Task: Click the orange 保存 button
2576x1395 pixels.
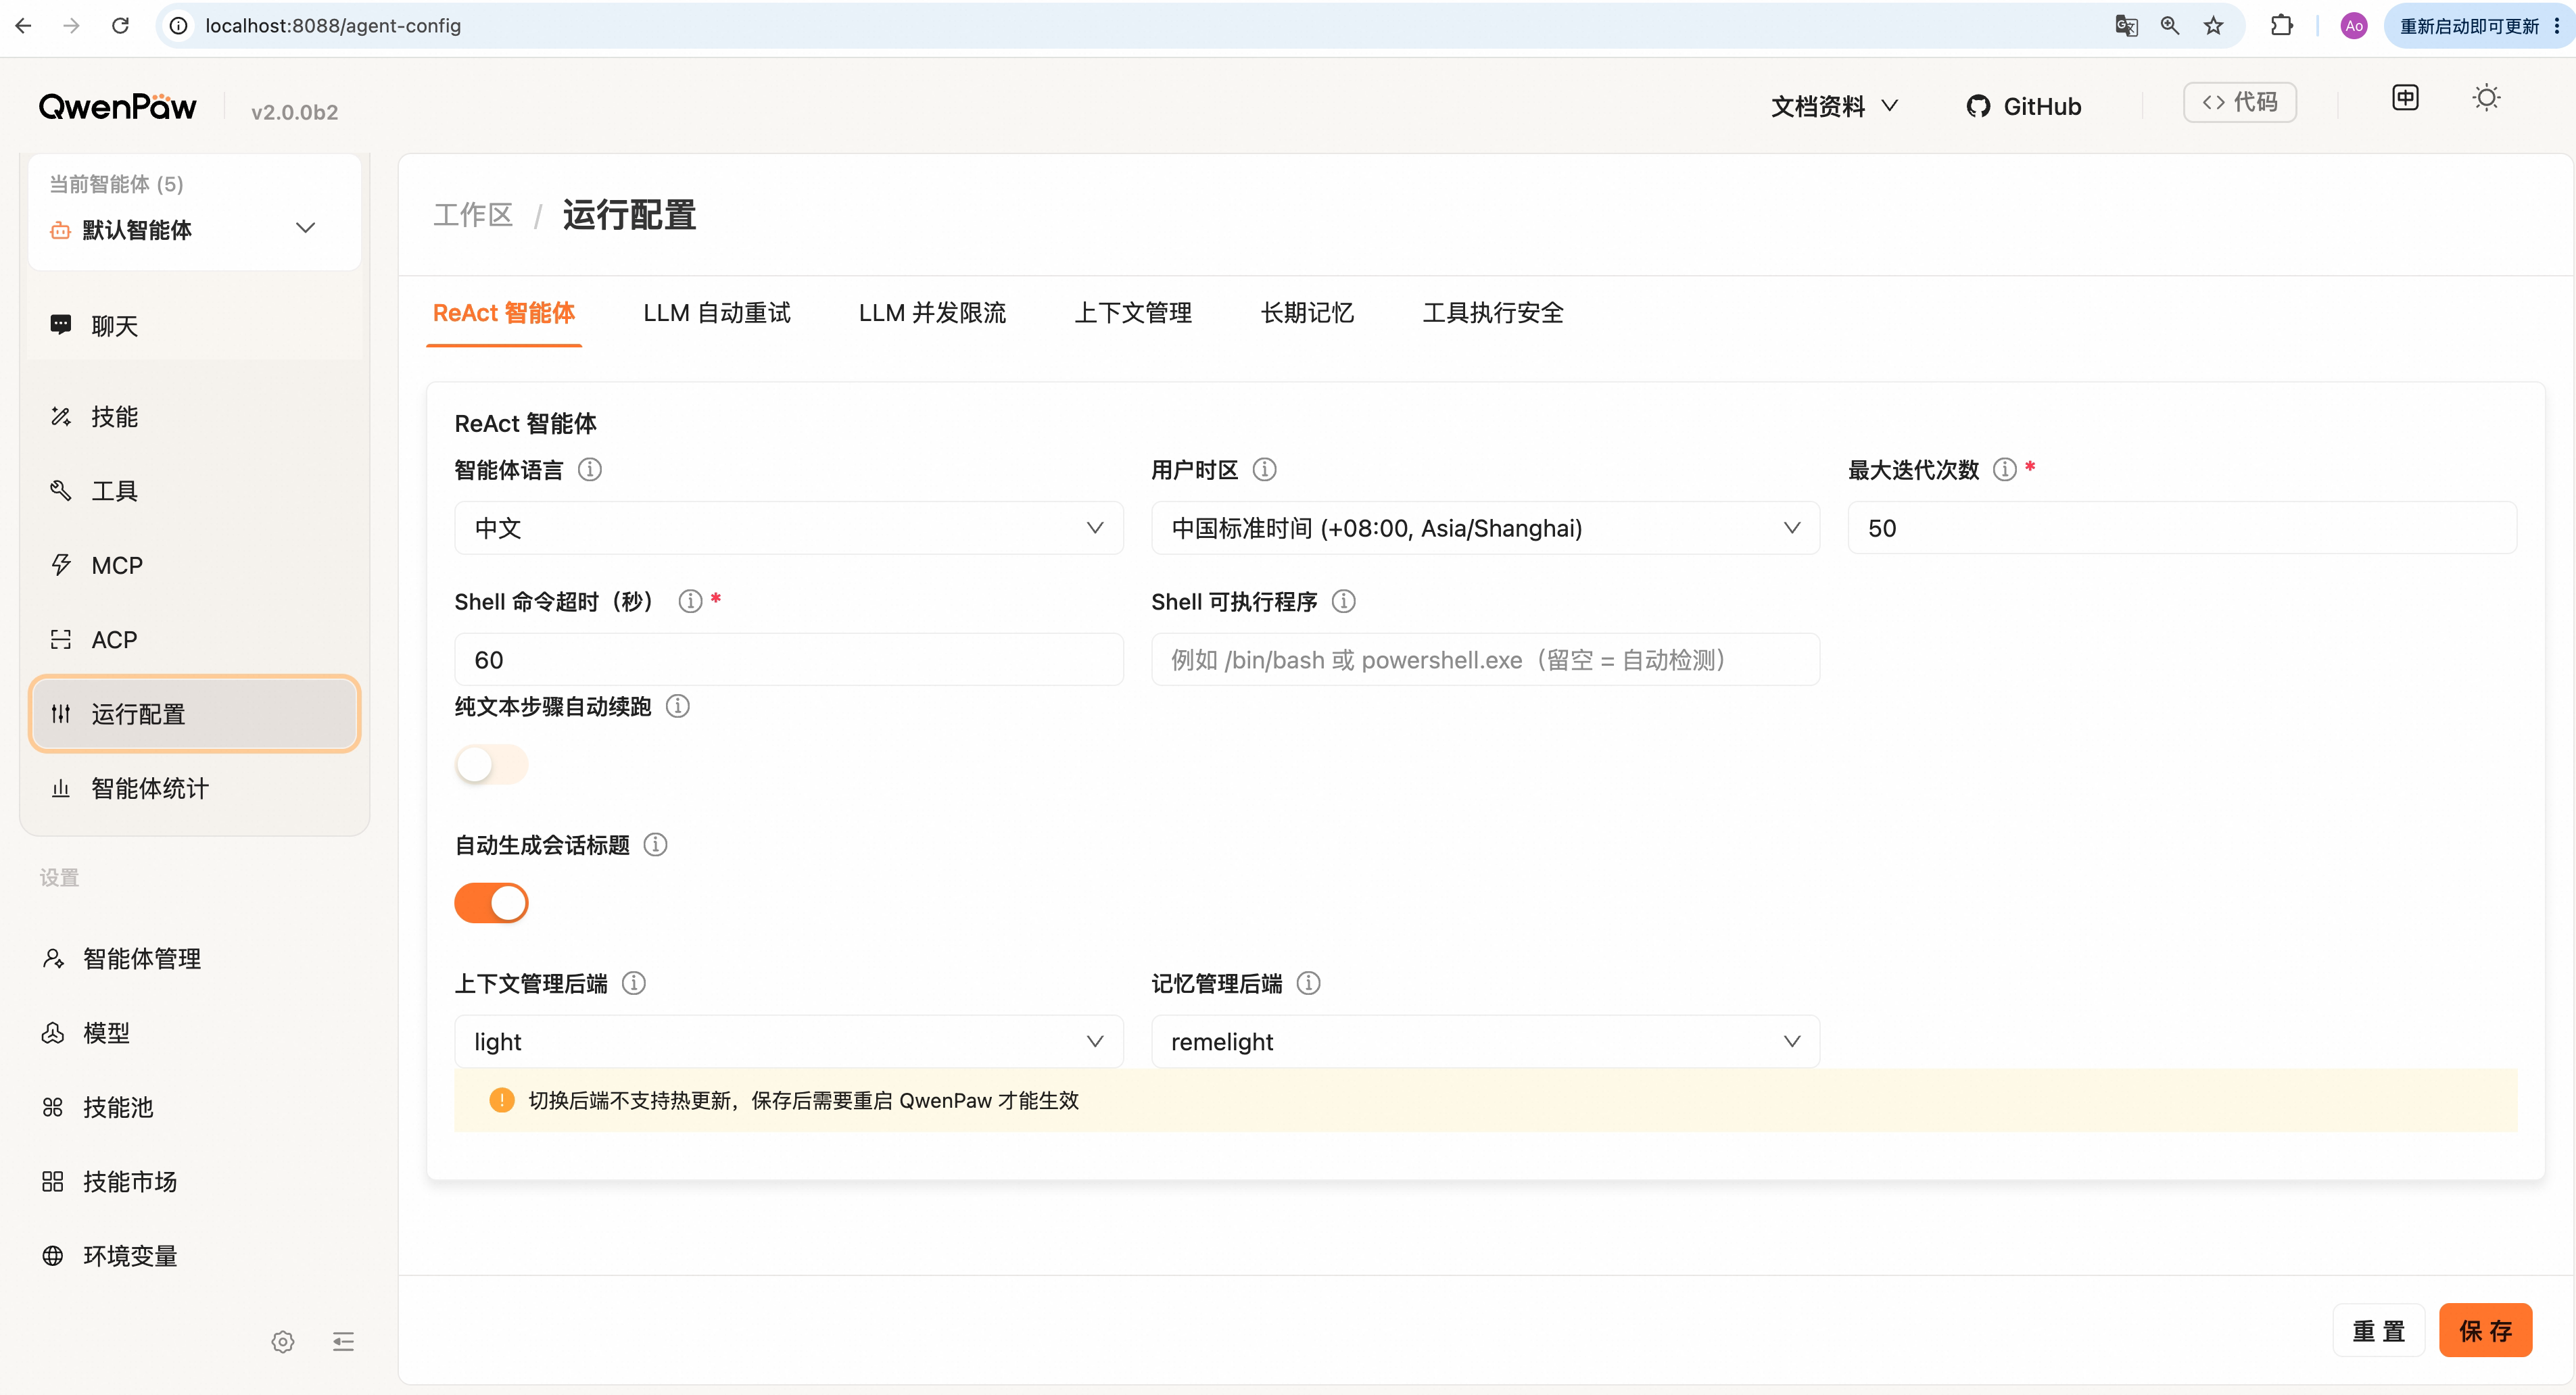Action: pyautogui.click(x=2485, y=1330)
